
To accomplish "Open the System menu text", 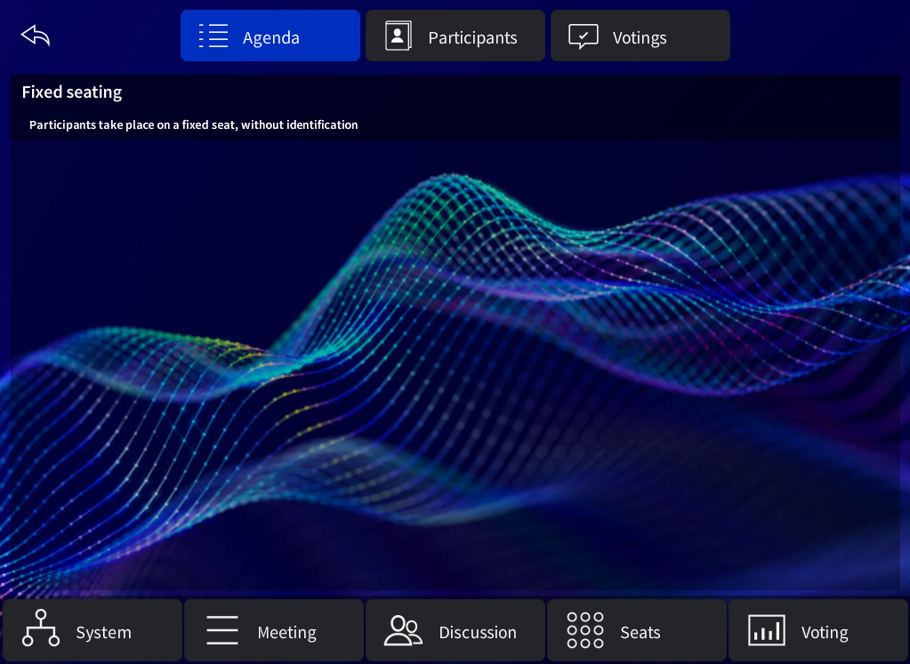I will [103, 633].
